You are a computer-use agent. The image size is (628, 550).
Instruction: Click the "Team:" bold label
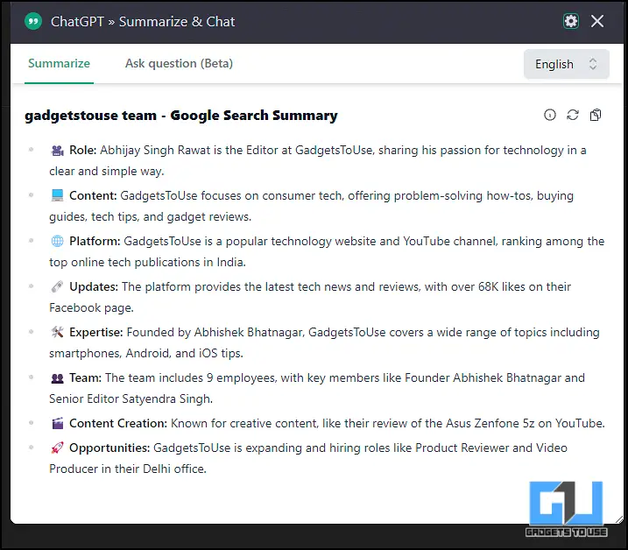[x=85, y=377]
